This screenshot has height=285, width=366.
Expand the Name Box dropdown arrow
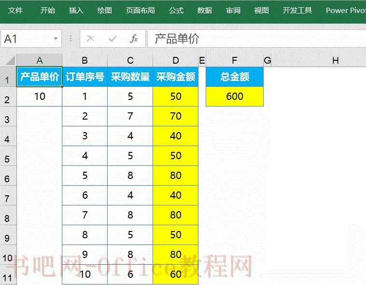click(56, 39)
